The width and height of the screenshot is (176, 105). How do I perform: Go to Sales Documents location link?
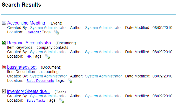pyautogui.click(x=40, y=81)
